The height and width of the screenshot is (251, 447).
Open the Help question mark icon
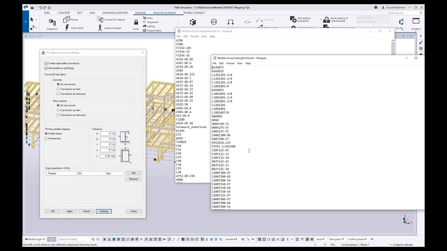(376, 7)
